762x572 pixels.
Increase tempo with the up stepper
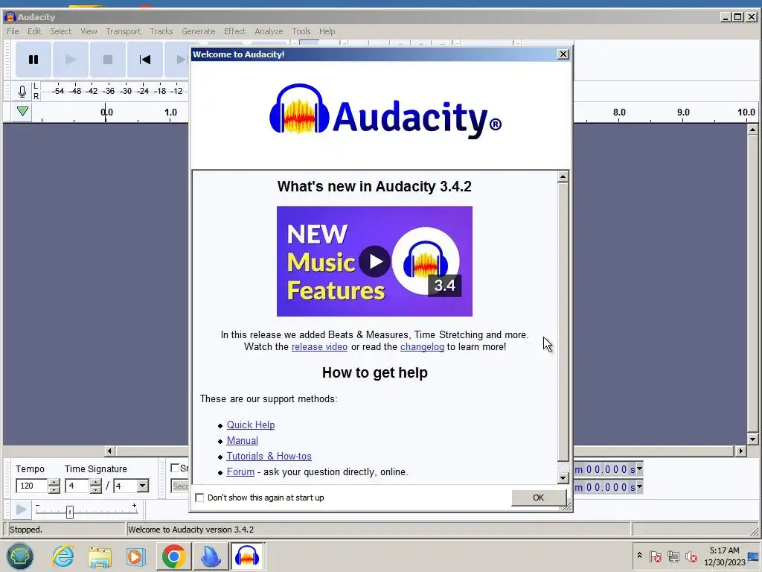coord(54,483)
